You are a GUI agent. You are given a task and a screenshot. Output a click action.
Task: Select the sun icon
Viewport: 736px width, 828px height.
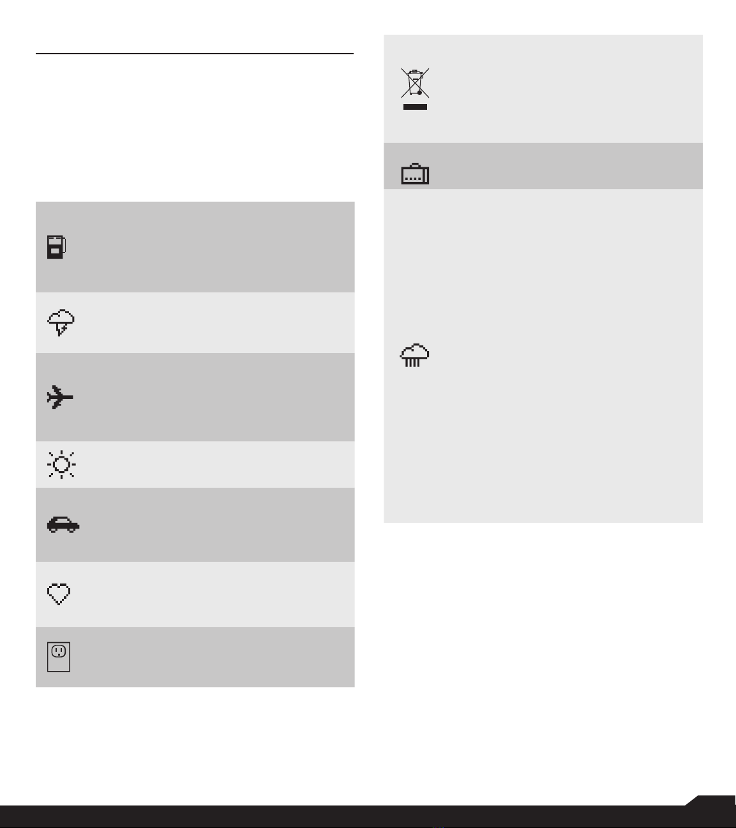coord(61,464)
